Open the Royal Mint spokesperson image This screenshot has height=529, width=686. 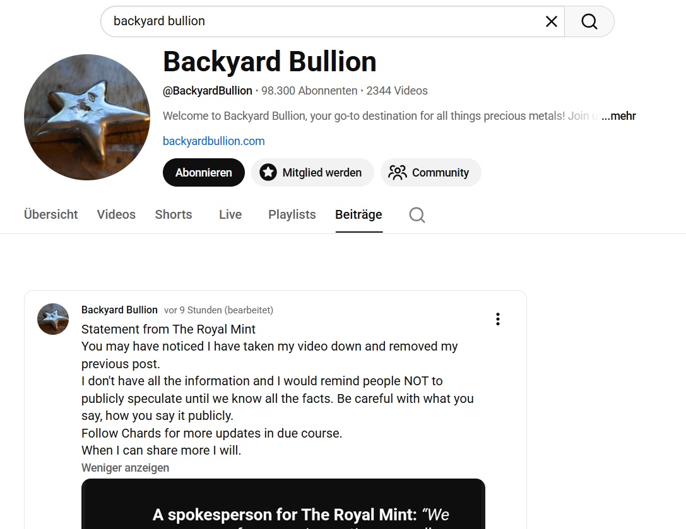[x=283, y=504]
